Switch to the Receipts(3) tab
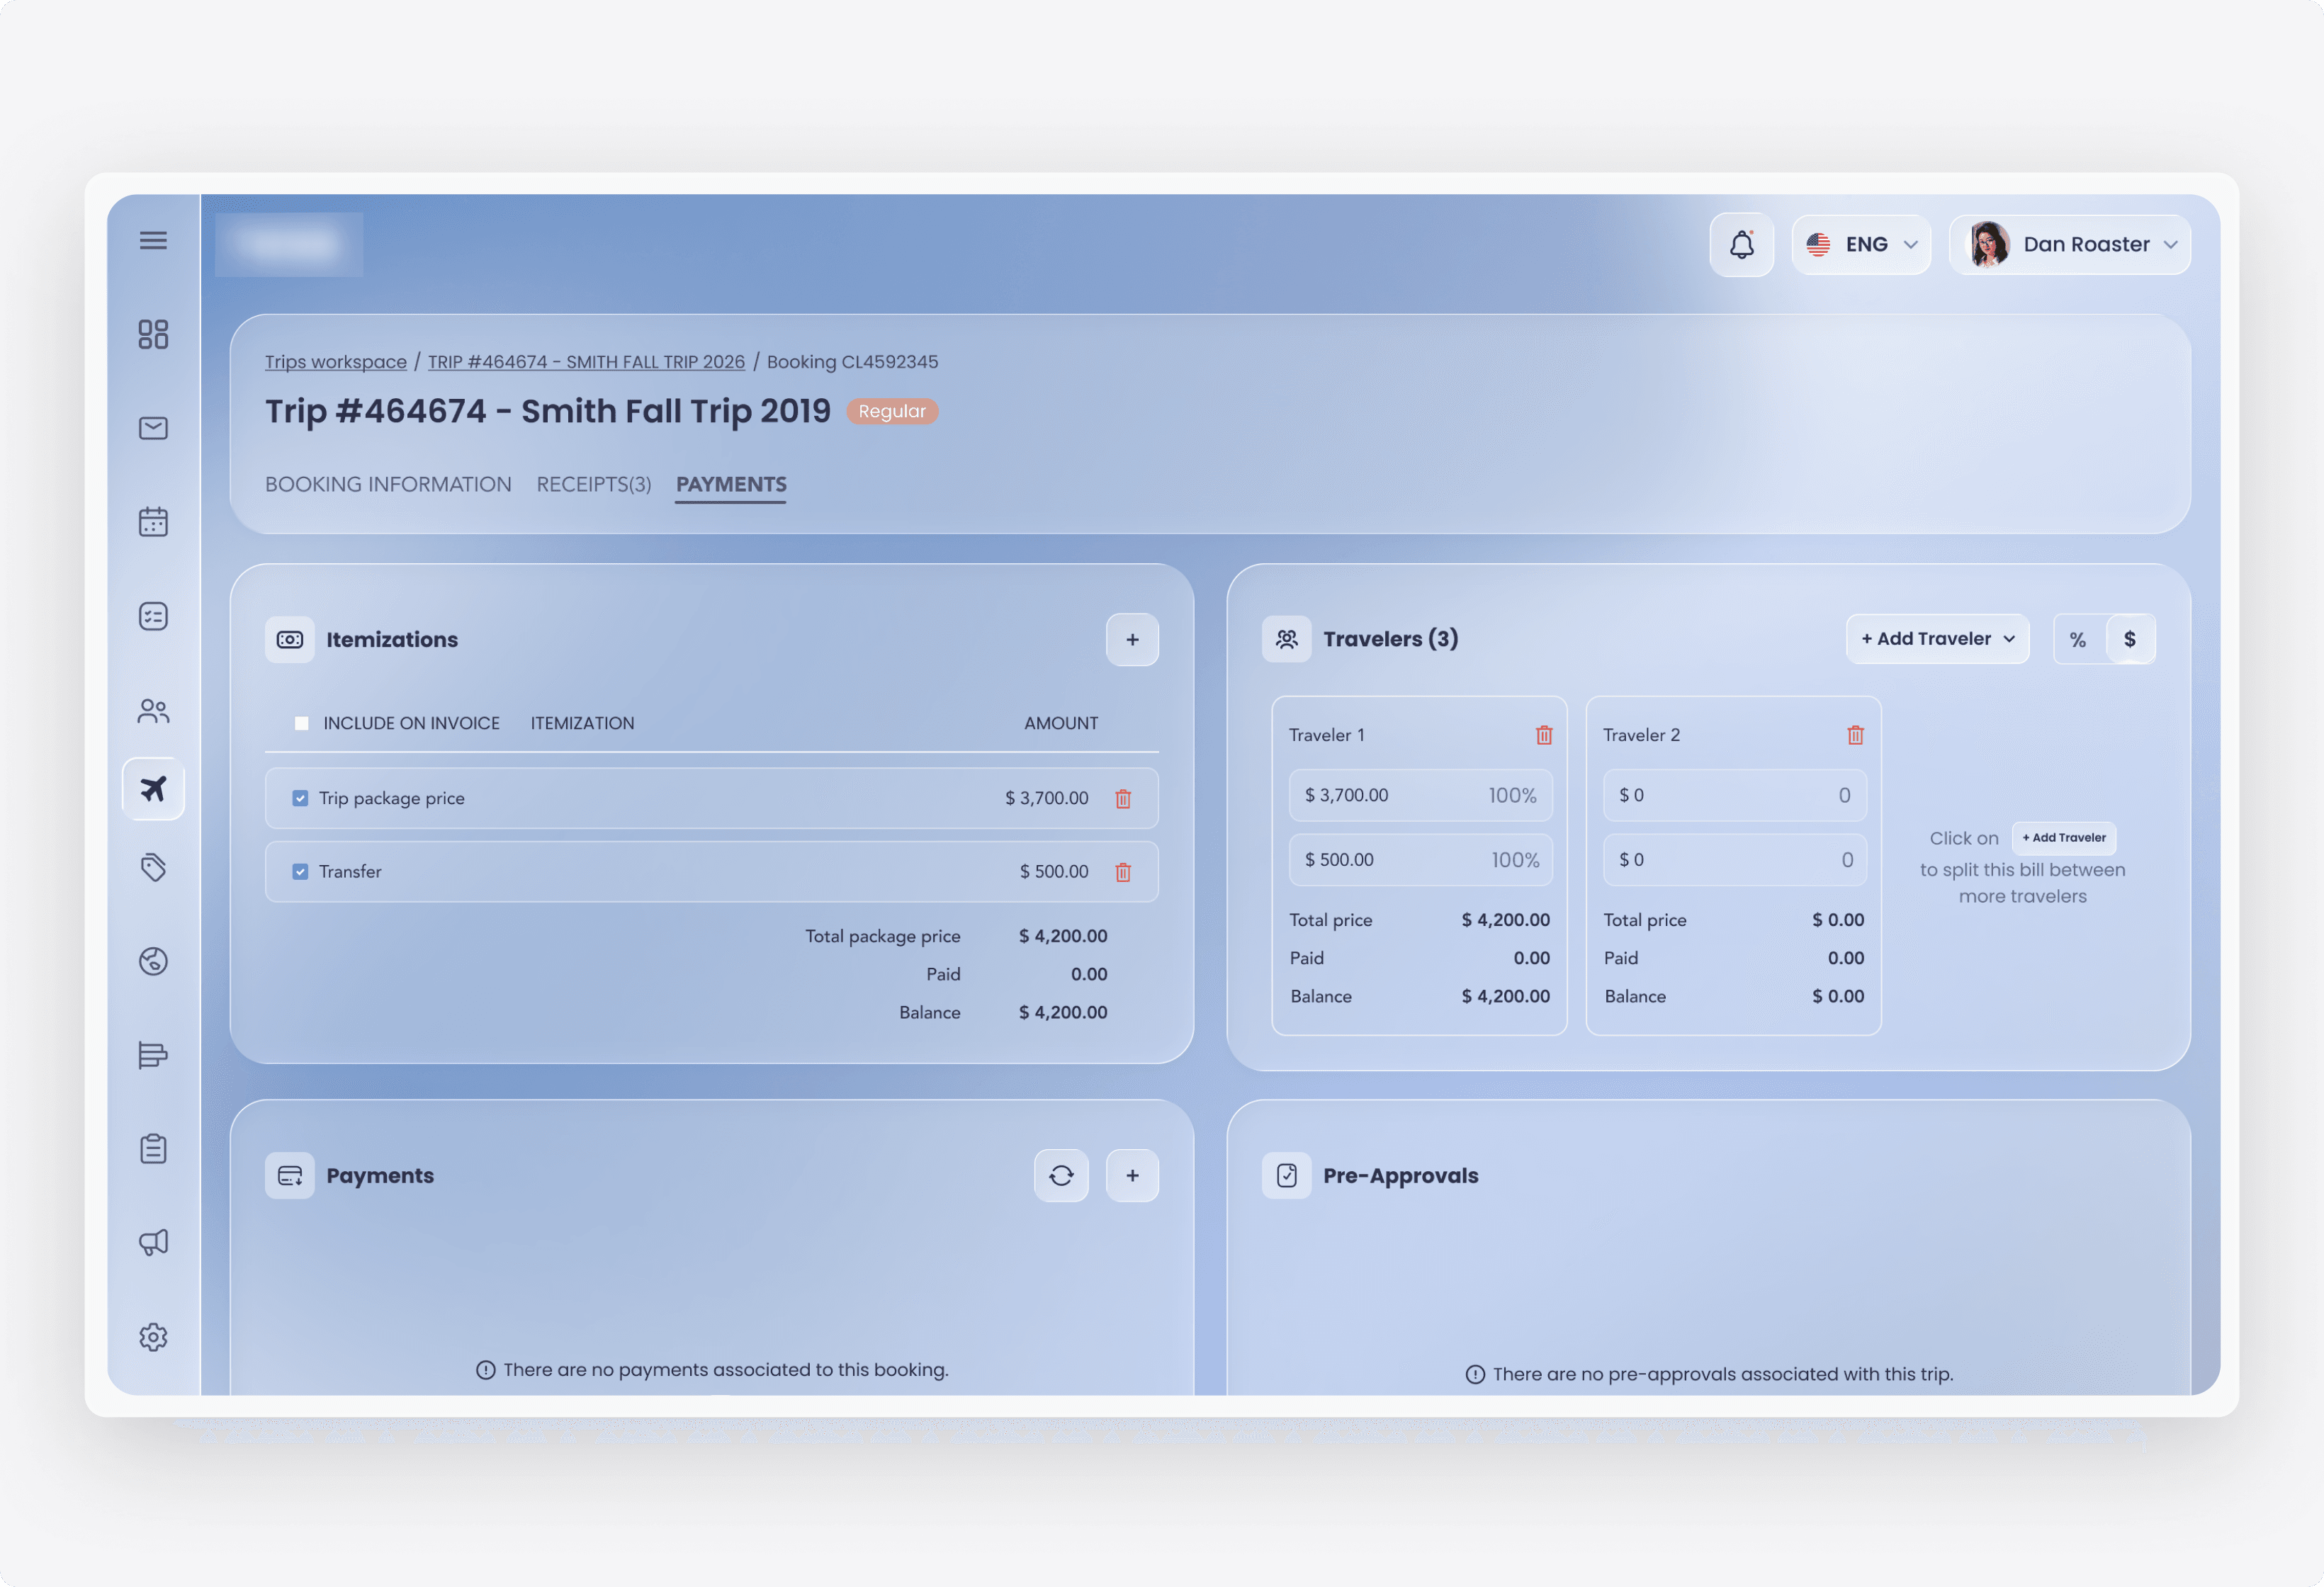2324x1587 pixels. [x=594, y=484]
